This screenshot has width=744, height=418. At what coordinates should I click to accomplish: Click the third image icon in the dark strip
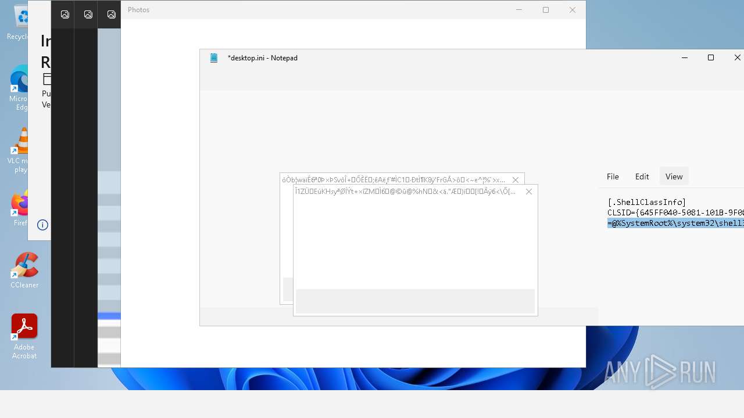point(111,15)
